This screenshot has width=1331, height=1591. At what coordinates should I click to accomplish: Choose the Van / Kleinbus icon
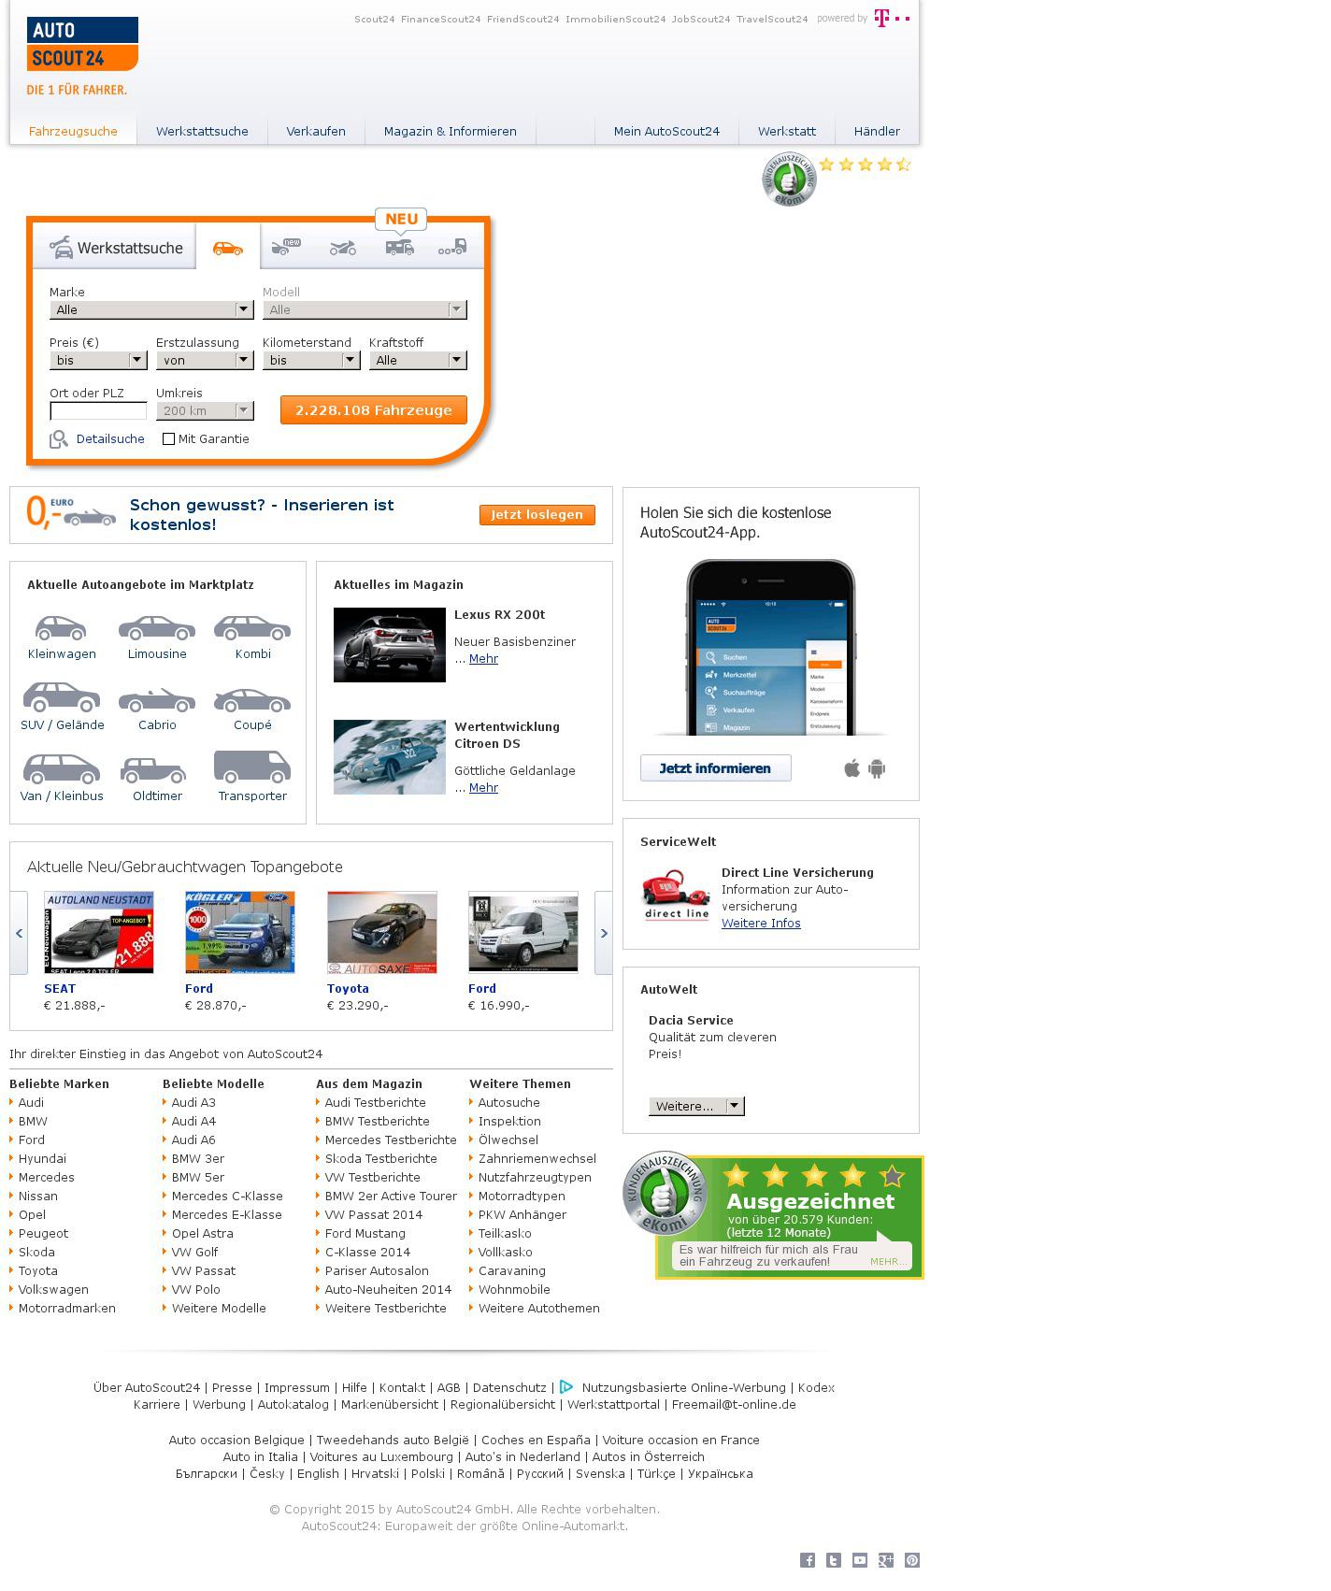click(62, 768)
